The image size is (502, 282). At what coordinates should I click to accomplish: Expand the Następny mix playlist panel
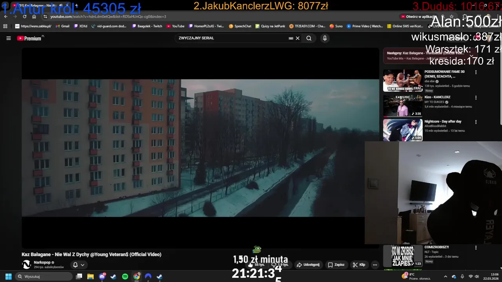pyautogui.click(x=472, y=56)
